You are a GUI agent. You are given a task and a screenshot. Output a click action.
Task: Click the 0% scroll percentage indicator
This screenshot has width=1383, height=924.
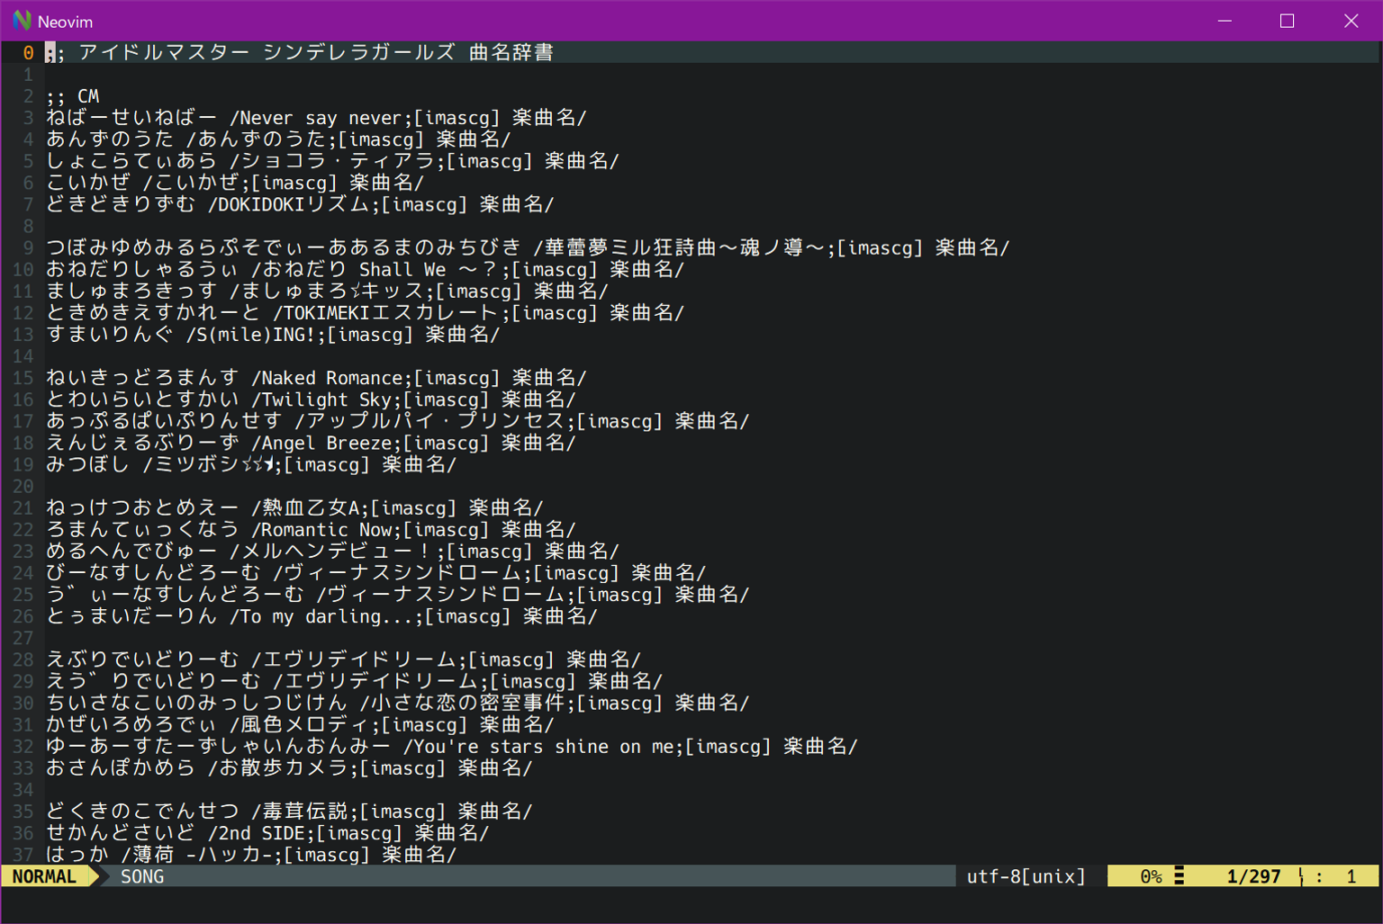[x=1150, y=876]
